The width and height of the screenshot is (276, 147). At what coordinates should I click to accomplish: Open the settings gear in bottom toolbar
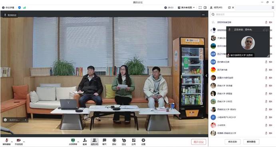point(143,142)
